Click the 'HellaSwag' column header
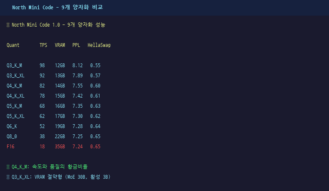Viewport: 329px width, 191px height. 99,45
